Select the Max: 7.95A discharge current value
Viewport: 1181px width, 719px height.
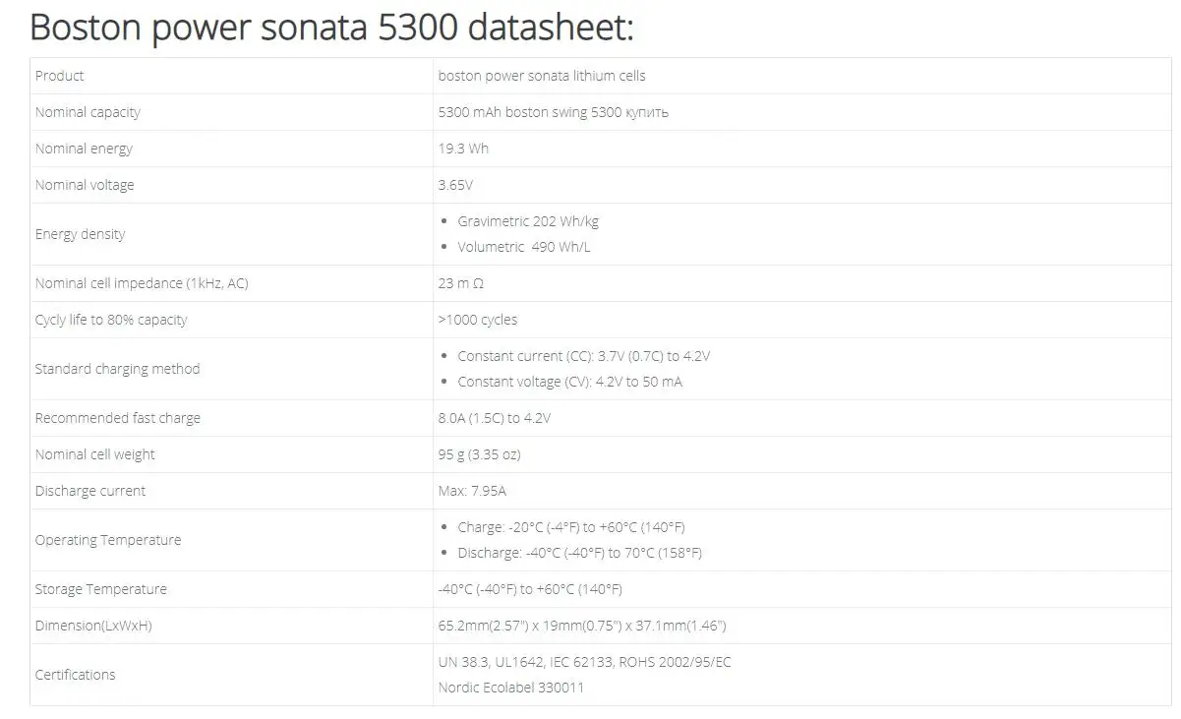click(x=472, y=491)
